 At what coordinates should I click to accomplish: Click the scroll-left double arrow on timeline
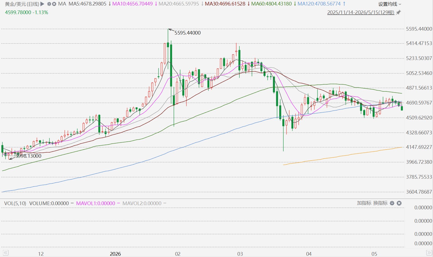(x=6, y=253)
